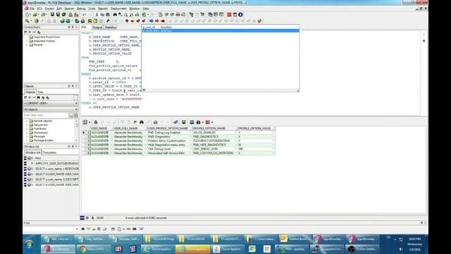Click the Objects tree scrollbar down arrow

pyautogui.click(x=76, y=140)
